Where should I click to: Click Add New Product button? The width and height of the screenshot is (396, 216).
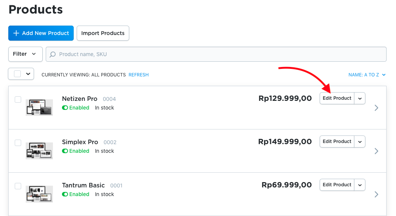(x=41, y=33)
